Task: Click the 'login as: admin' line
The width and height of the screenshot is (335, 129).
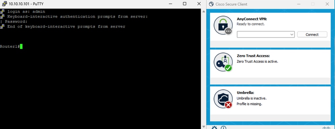Action: coord(26,11)
